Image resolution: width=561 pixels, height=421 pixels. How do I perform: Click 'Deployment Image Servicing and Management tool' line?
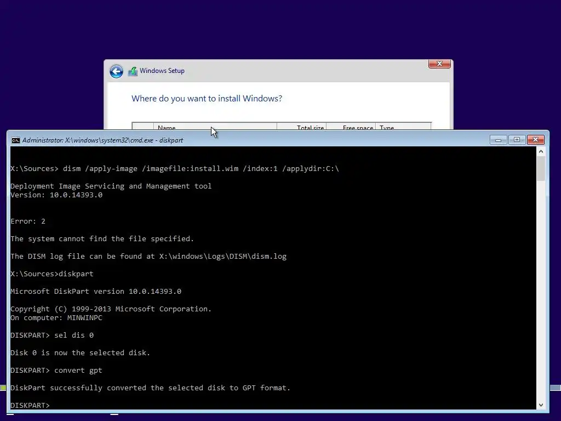click(x=111, y=186)
